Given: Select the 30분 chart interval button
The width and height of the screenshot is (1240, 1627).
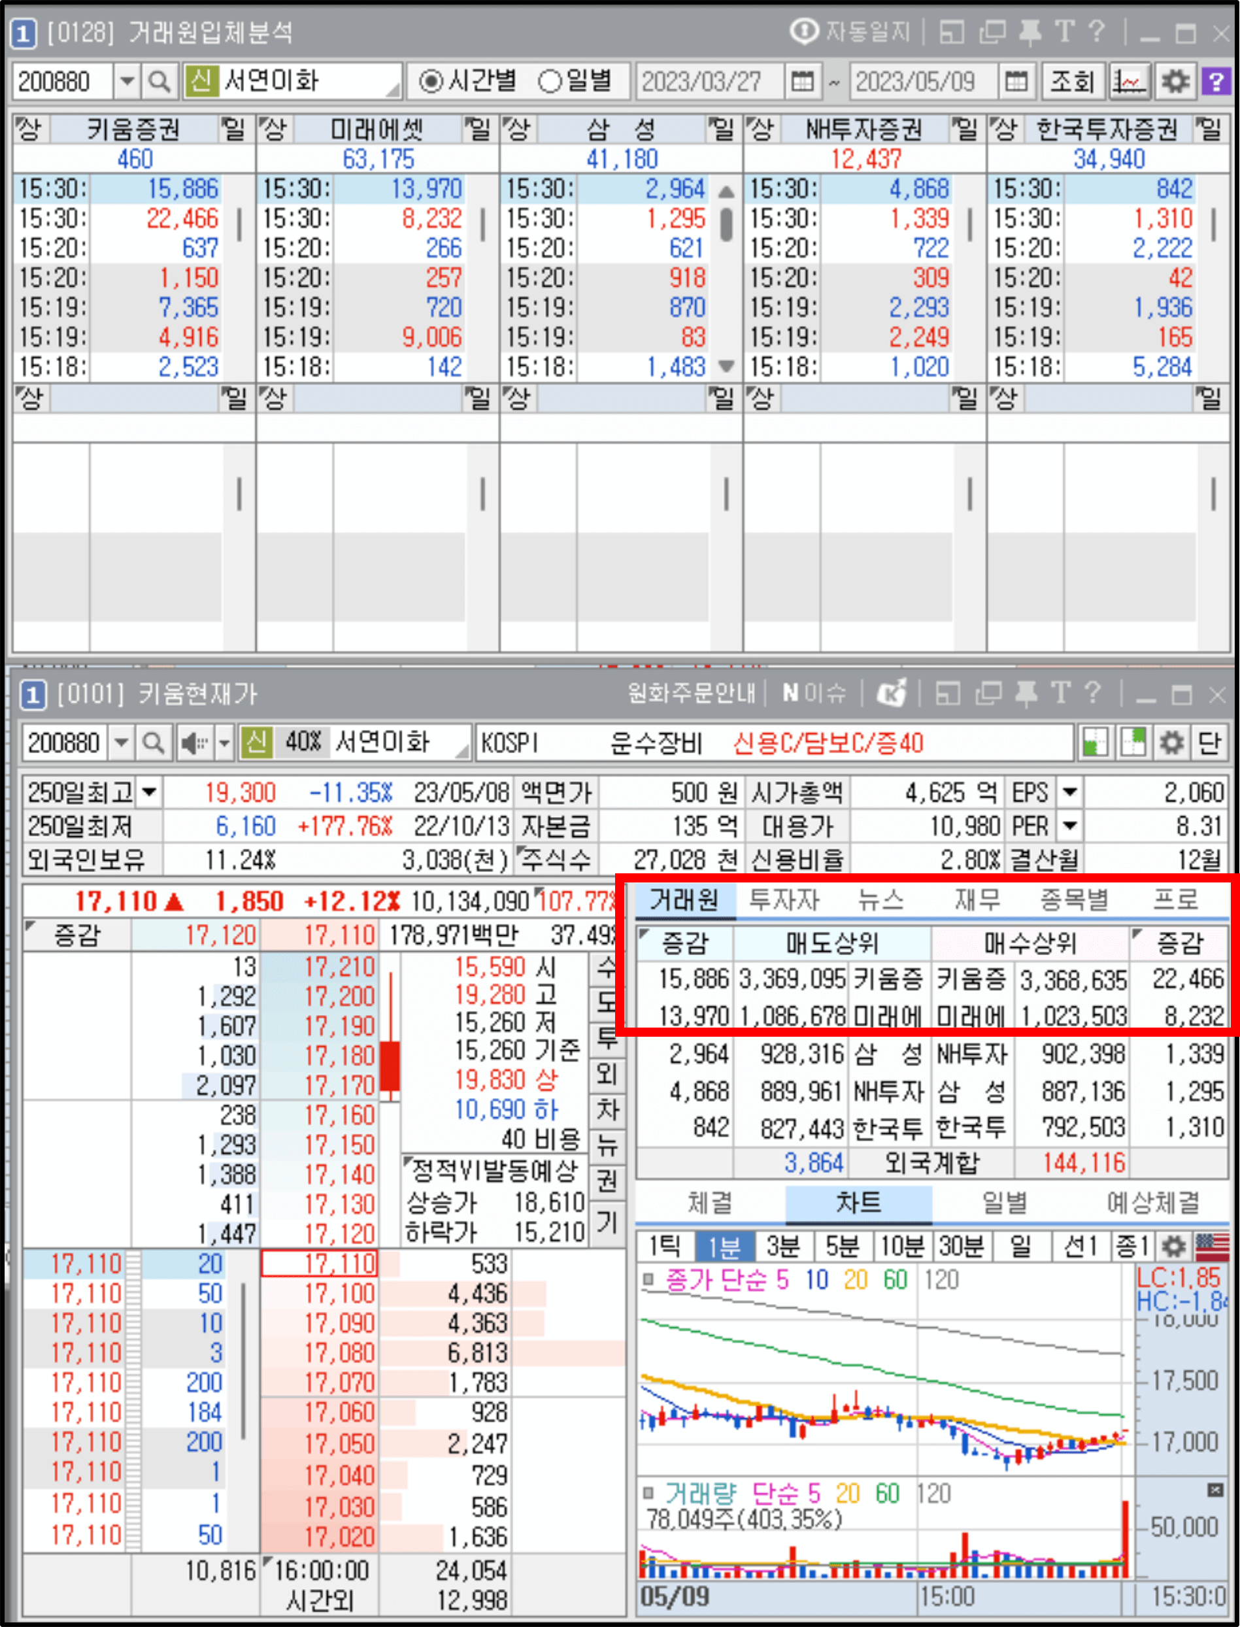Looking at the screenshot, I should 961,1246.
